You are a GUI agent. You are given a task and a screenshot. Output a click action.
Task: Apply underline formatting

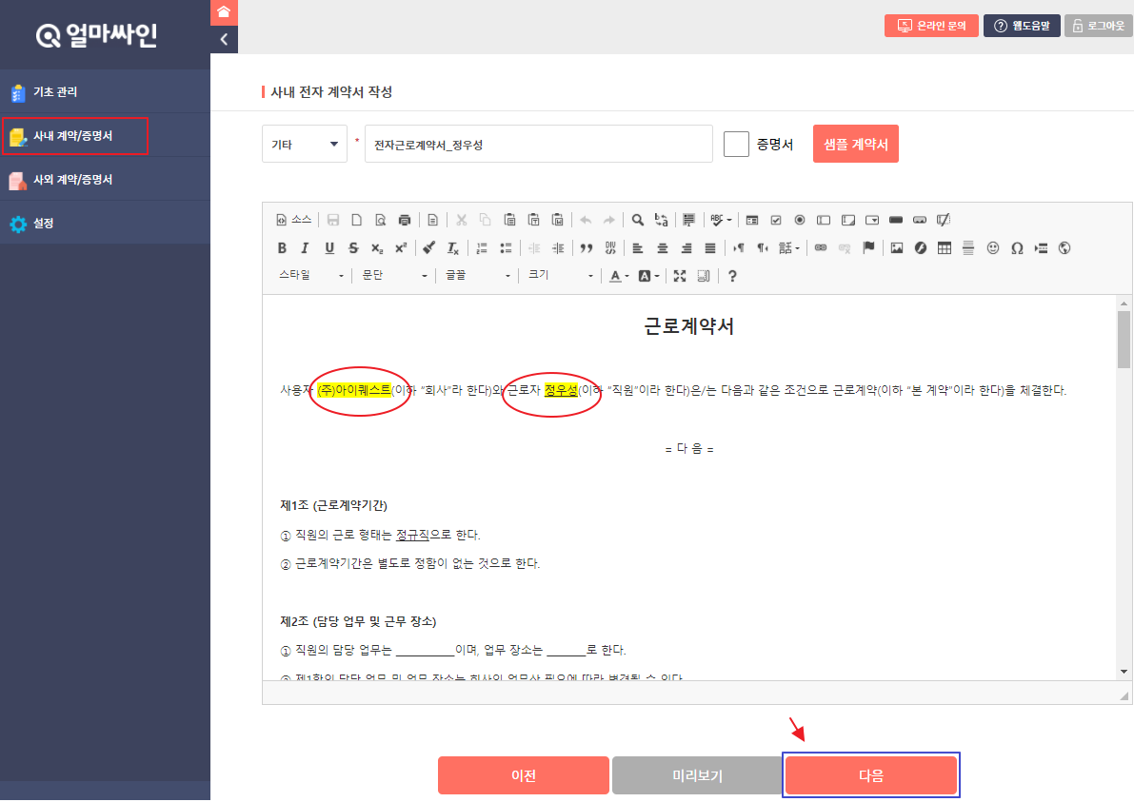[x=329, y=247]
